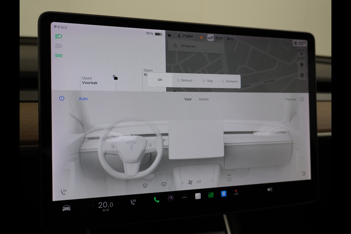Screen dimensions: 351x234
Task: Tap the 70 % battery indicator
Action: (x=154, y=34)
